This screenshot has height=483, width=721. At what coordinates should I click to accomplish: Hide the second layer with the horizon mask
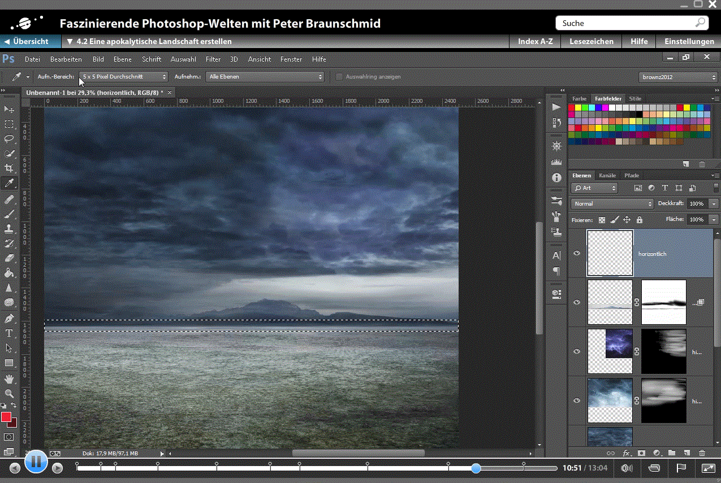[x=577, y=302]
